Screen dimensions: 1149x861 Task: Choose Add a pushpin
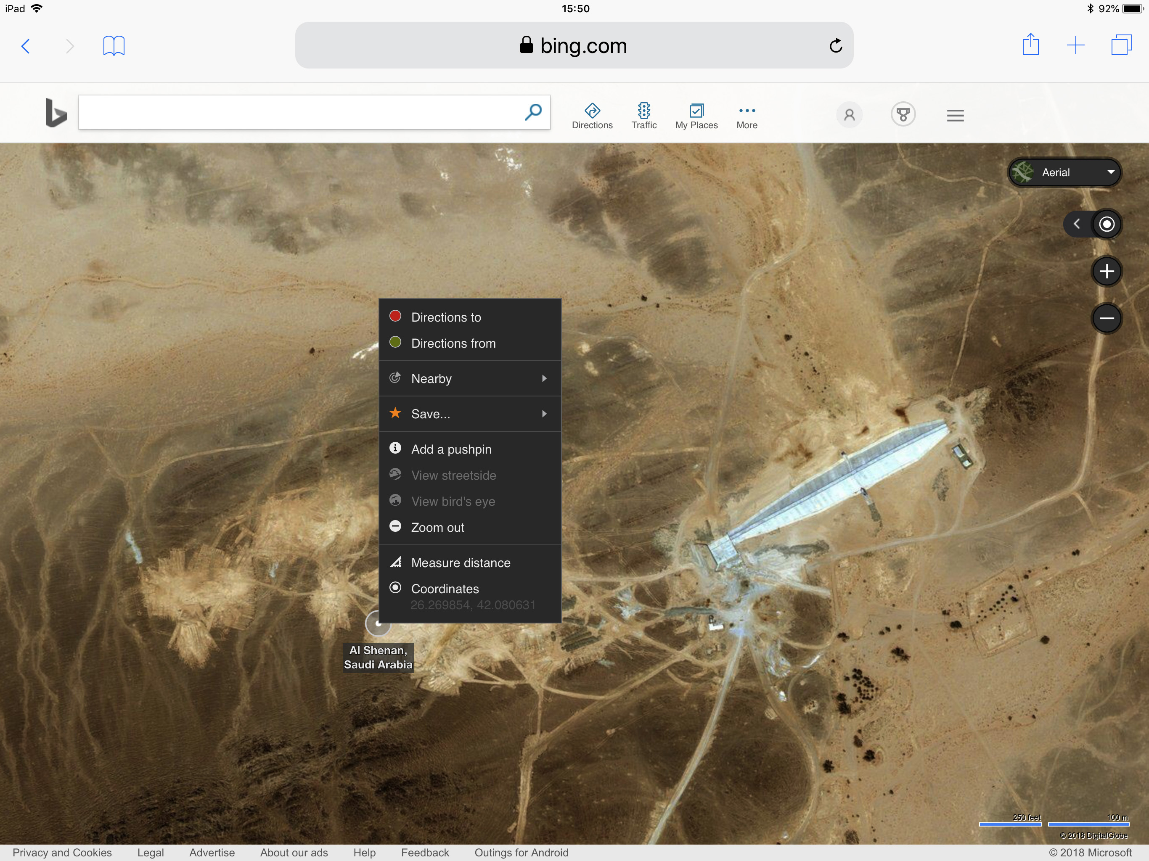coord(451,449)
